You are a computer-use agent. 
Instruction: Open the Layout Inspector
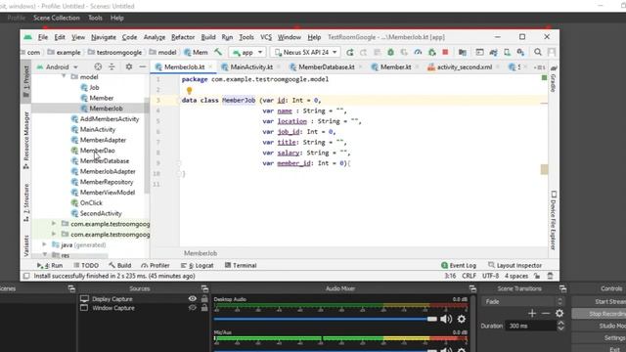coord(515,265)
